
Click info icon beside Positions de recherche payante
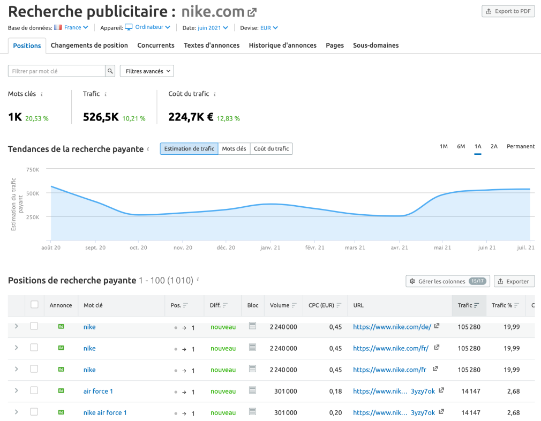[x=198, y=280]
